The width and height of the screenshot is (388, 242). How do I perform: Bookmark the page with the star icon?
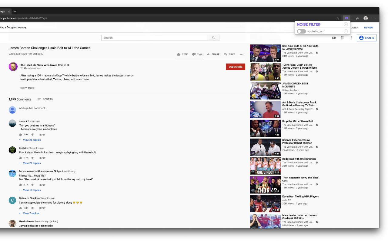pyautogui.click(x=338, y=18)
